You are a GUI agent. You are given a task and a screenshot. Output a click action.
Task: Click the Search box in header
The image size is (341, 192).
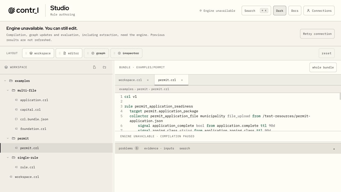tap(256, 11)
